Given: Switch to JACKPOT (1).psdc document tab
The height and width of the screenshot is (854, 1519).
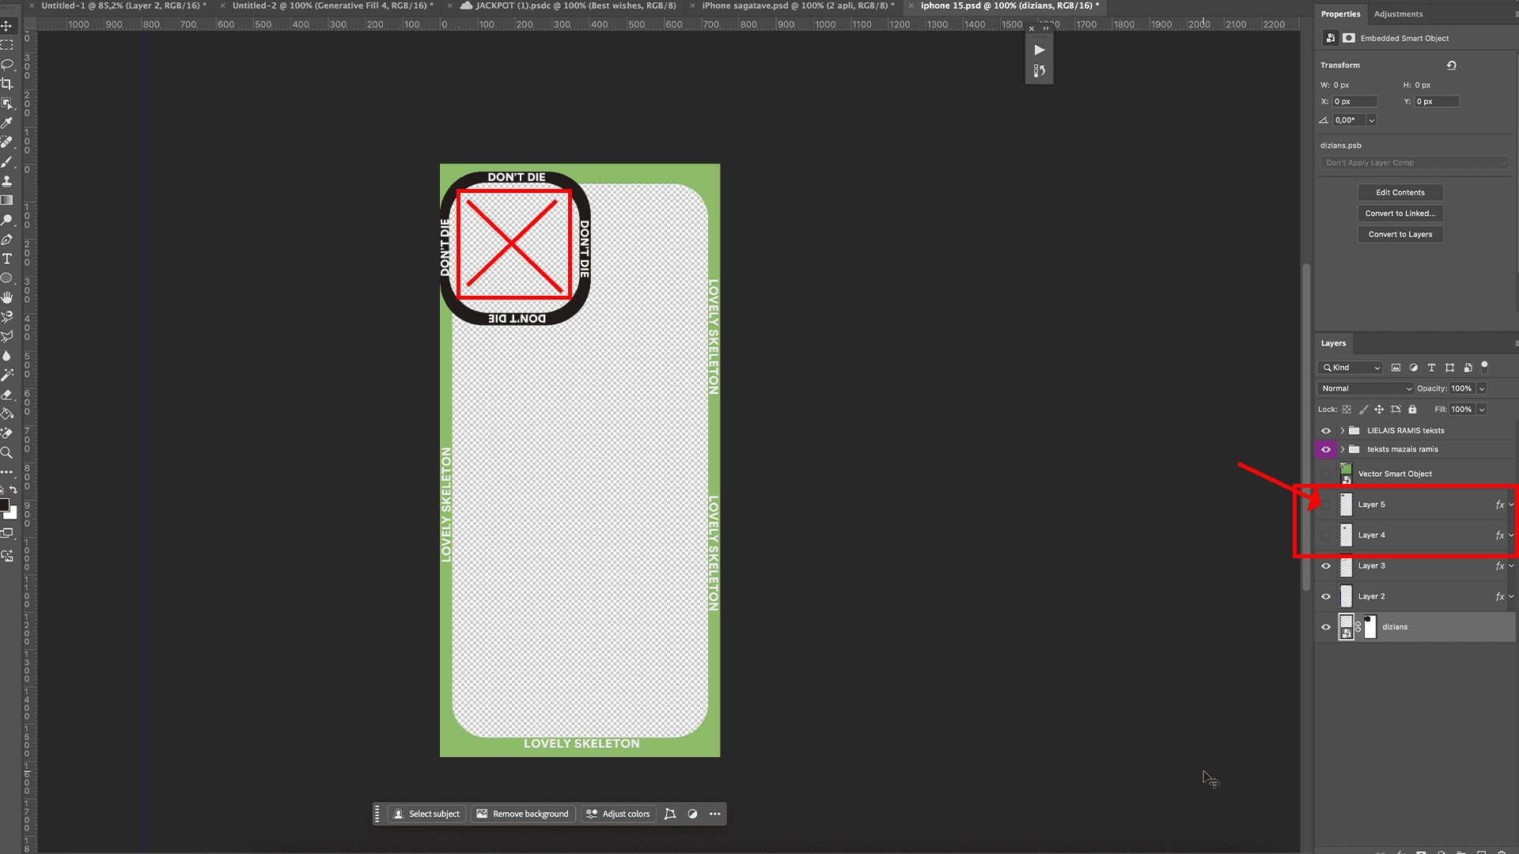Looking at the screenshot, I should tap(575, 6).
